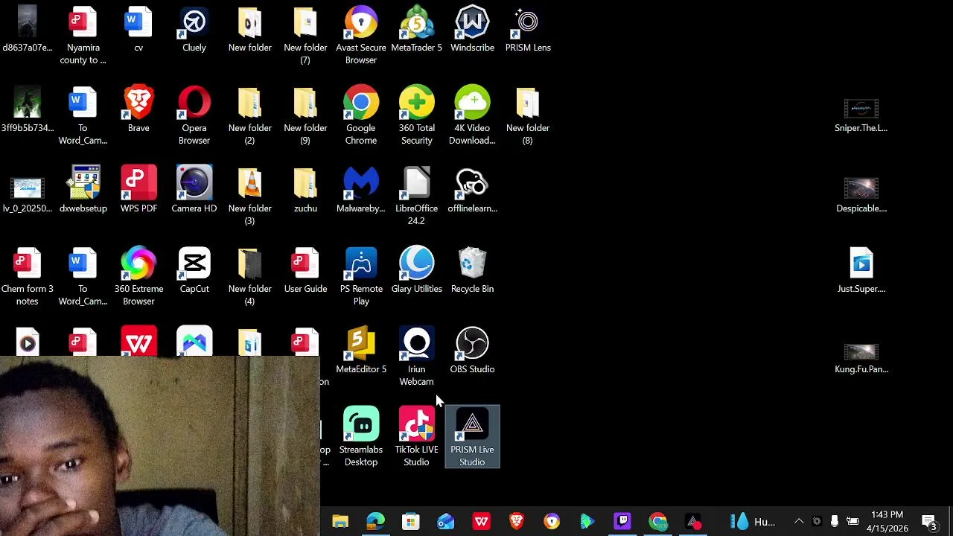The width and height of the screenshot is (953, 536).
Task: Switch to Chrome in the taskbar
Action: pyautogui.click(x=658, y=522)
